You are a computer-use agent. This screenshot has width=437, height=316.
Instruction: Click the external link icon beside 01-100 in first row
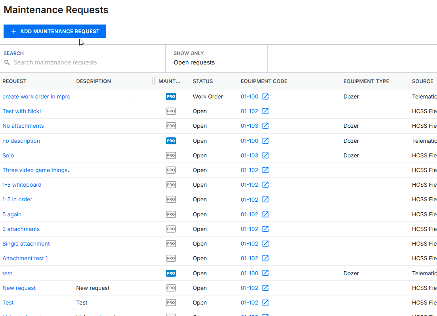point(266,96)
